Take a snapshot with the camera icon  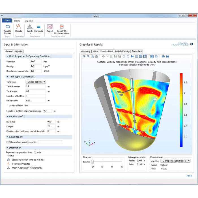[x=163, y=57]
